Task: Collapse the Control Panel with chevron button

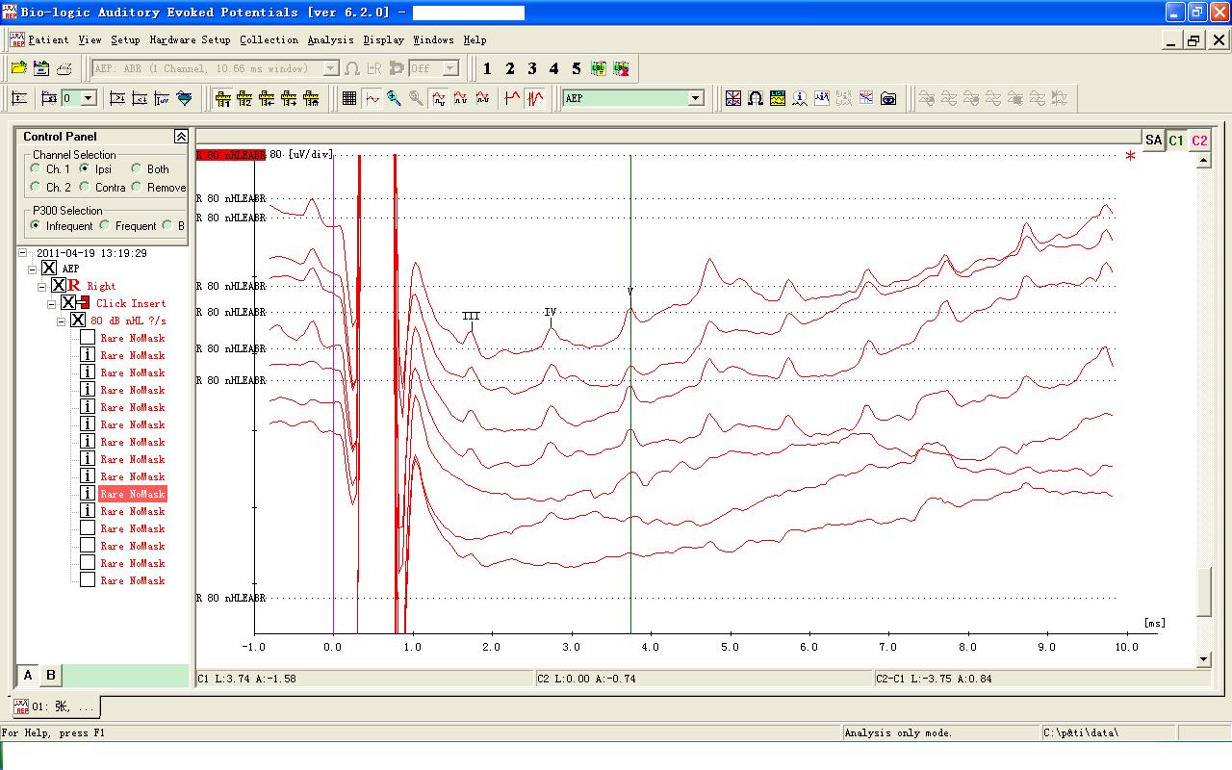Action: click(x=180, y=137)
